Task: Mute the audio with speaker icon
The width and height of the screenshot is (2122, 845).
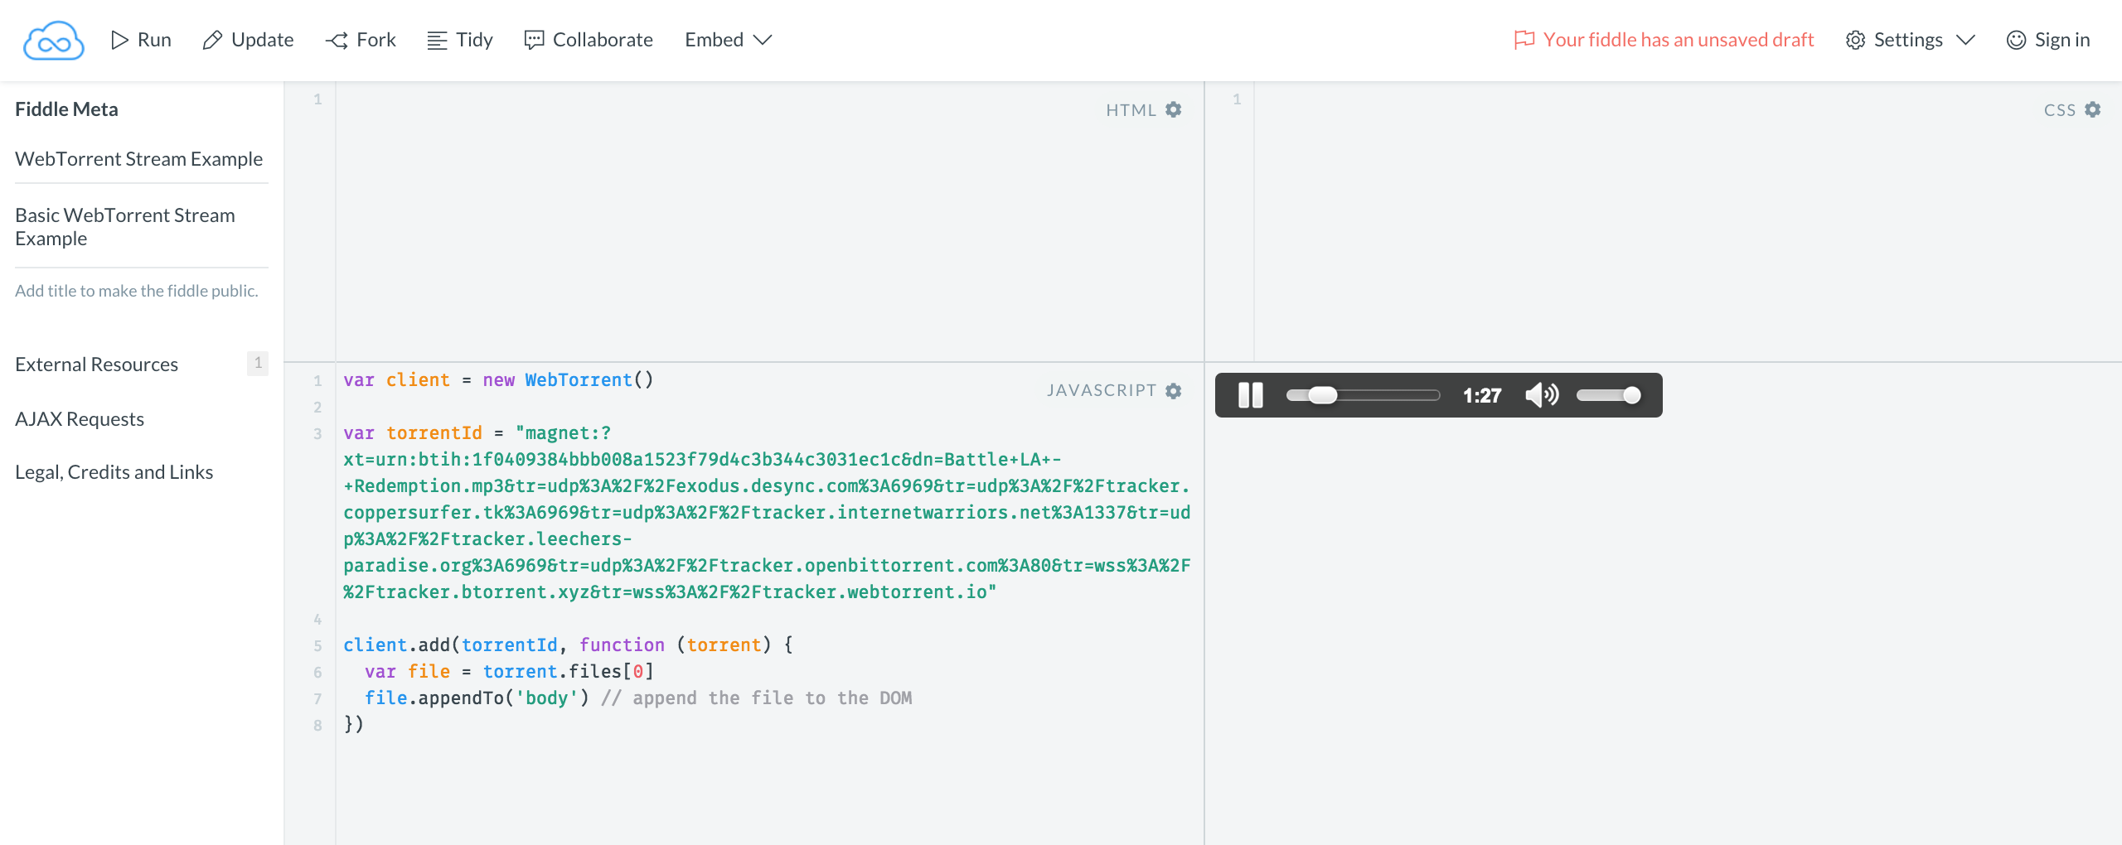Action: 1542,395
